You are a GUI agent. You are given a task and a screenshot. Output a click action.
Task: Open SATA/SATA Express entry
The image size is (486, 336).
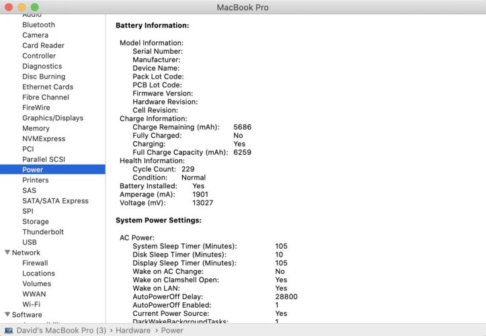(55, 201)
